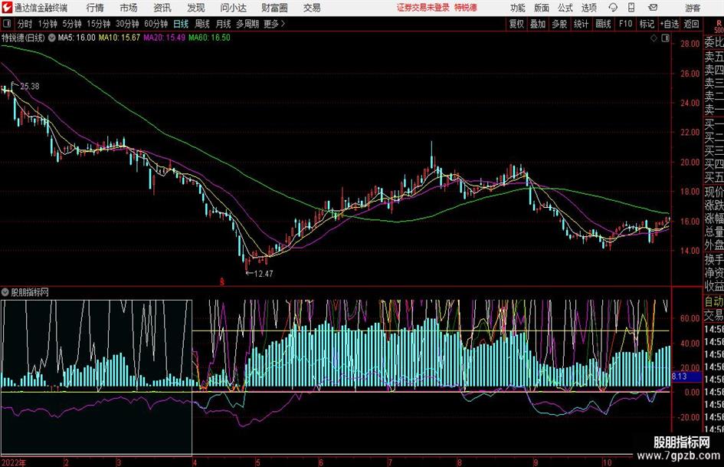The image size is (724, 467).
Task: Open the 选项 menu
Action: pyautogui.click(x=588, y=8)
